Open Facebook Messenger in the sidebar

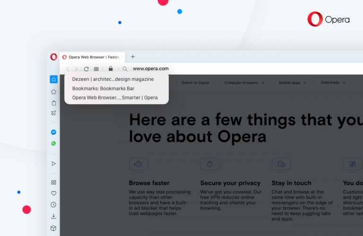(53, 132)
